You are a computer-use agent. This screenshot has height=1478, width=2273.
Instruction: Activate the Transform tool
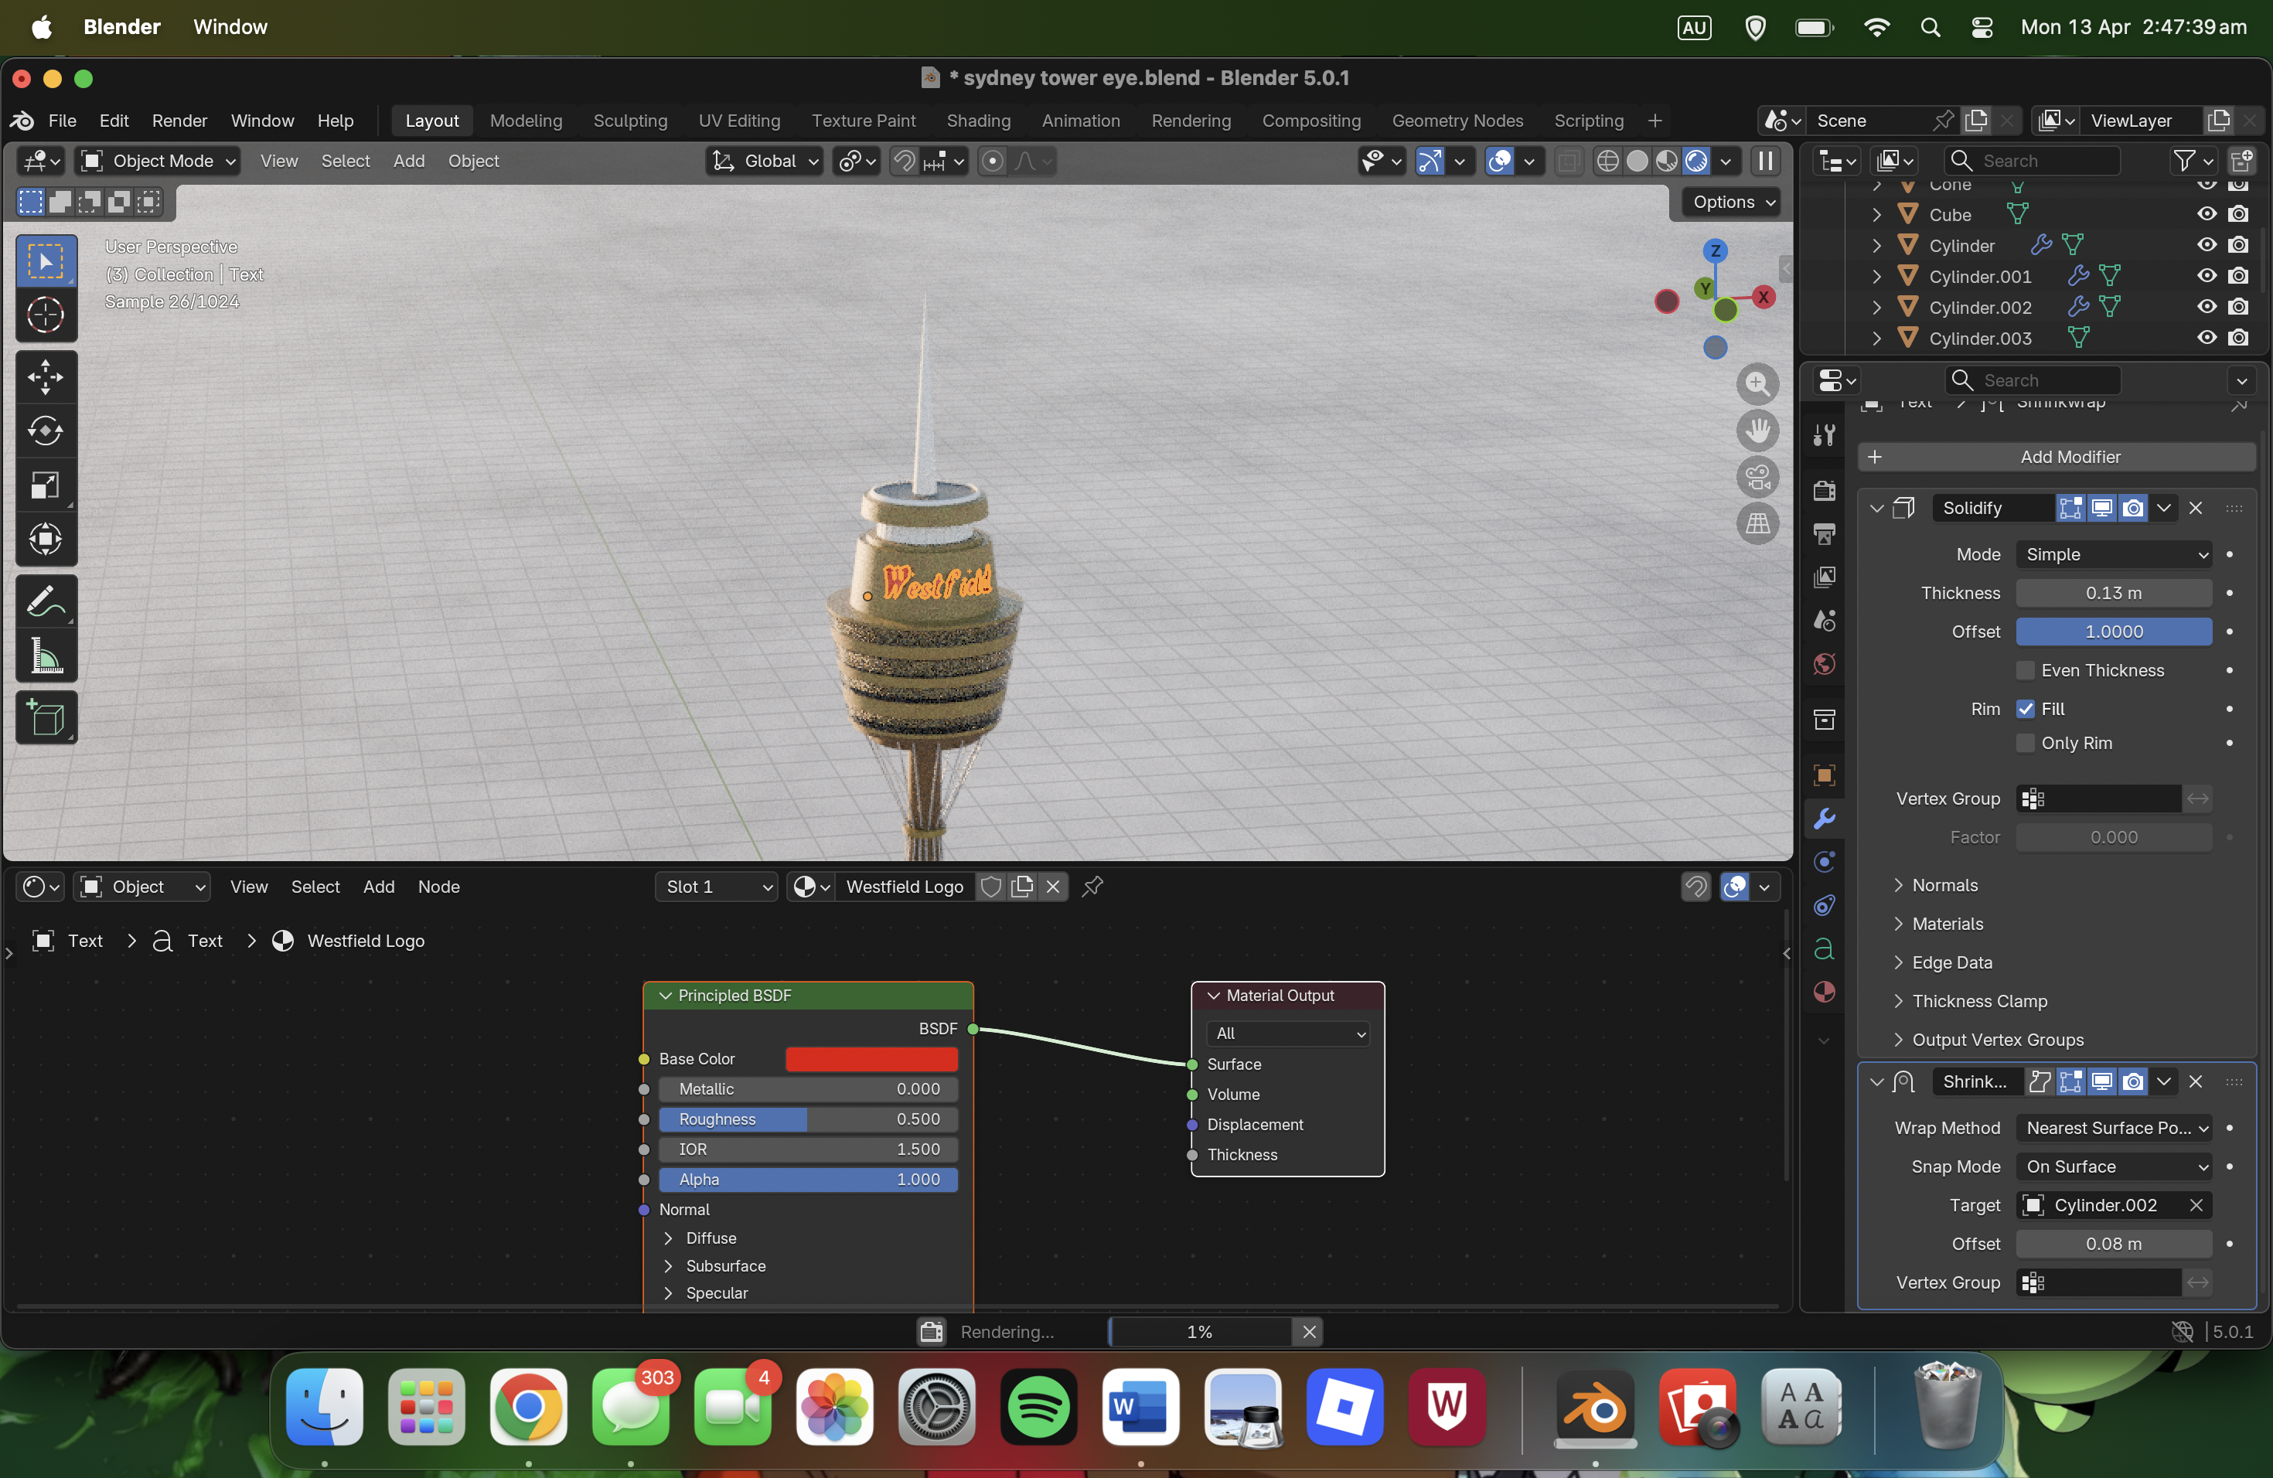pos(46,540)
